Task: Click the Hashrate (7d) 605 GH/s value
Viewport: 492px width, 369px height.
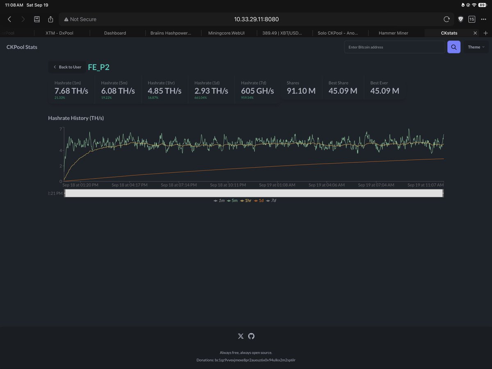Action: click(x=257, y=91)
